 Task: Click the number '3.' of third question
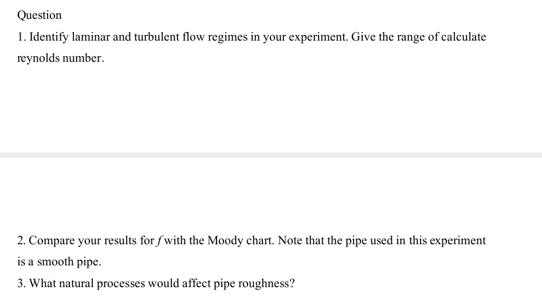[22, 283]
